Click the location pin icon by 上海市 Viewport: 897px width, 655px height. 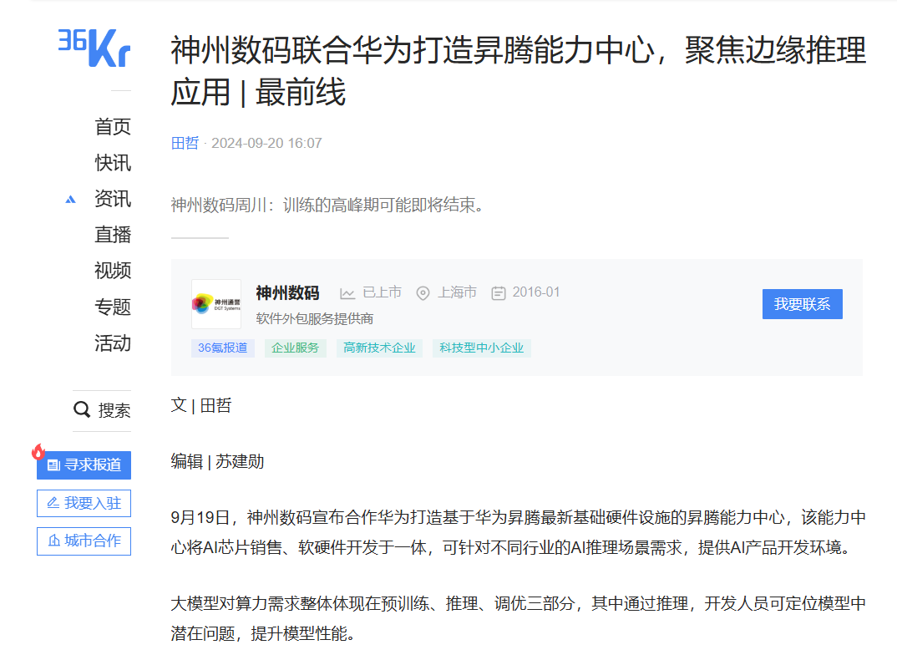423,293
